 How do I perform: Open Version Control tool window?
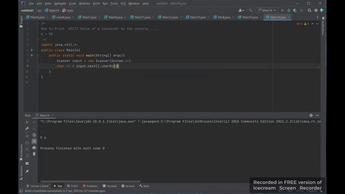[x=38, y=186]
